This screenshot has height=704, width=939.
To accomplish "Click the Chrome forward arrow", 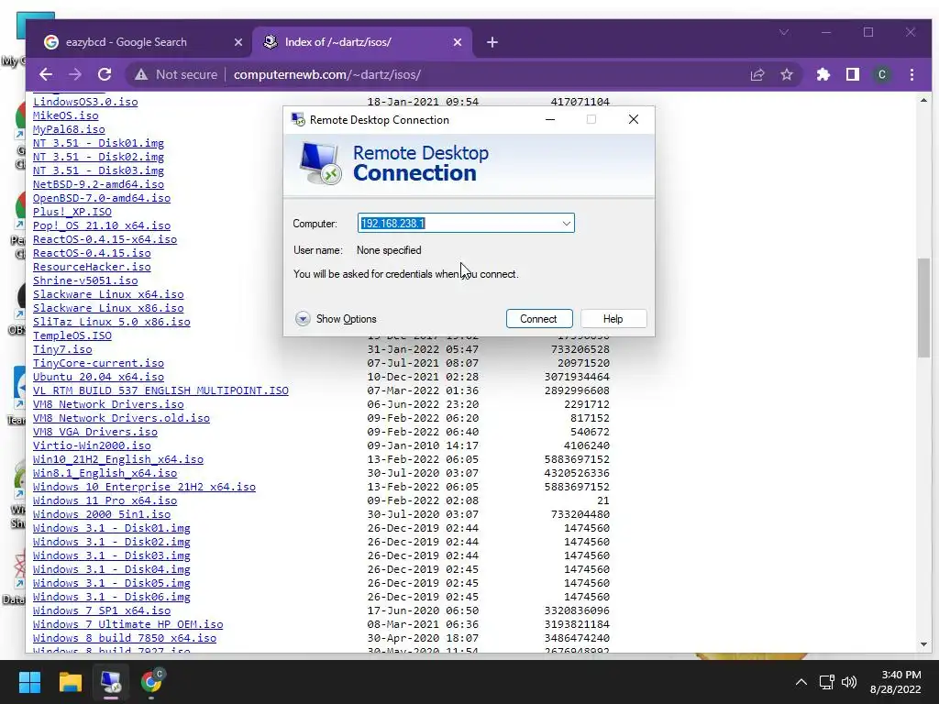I will coord(75,74).
